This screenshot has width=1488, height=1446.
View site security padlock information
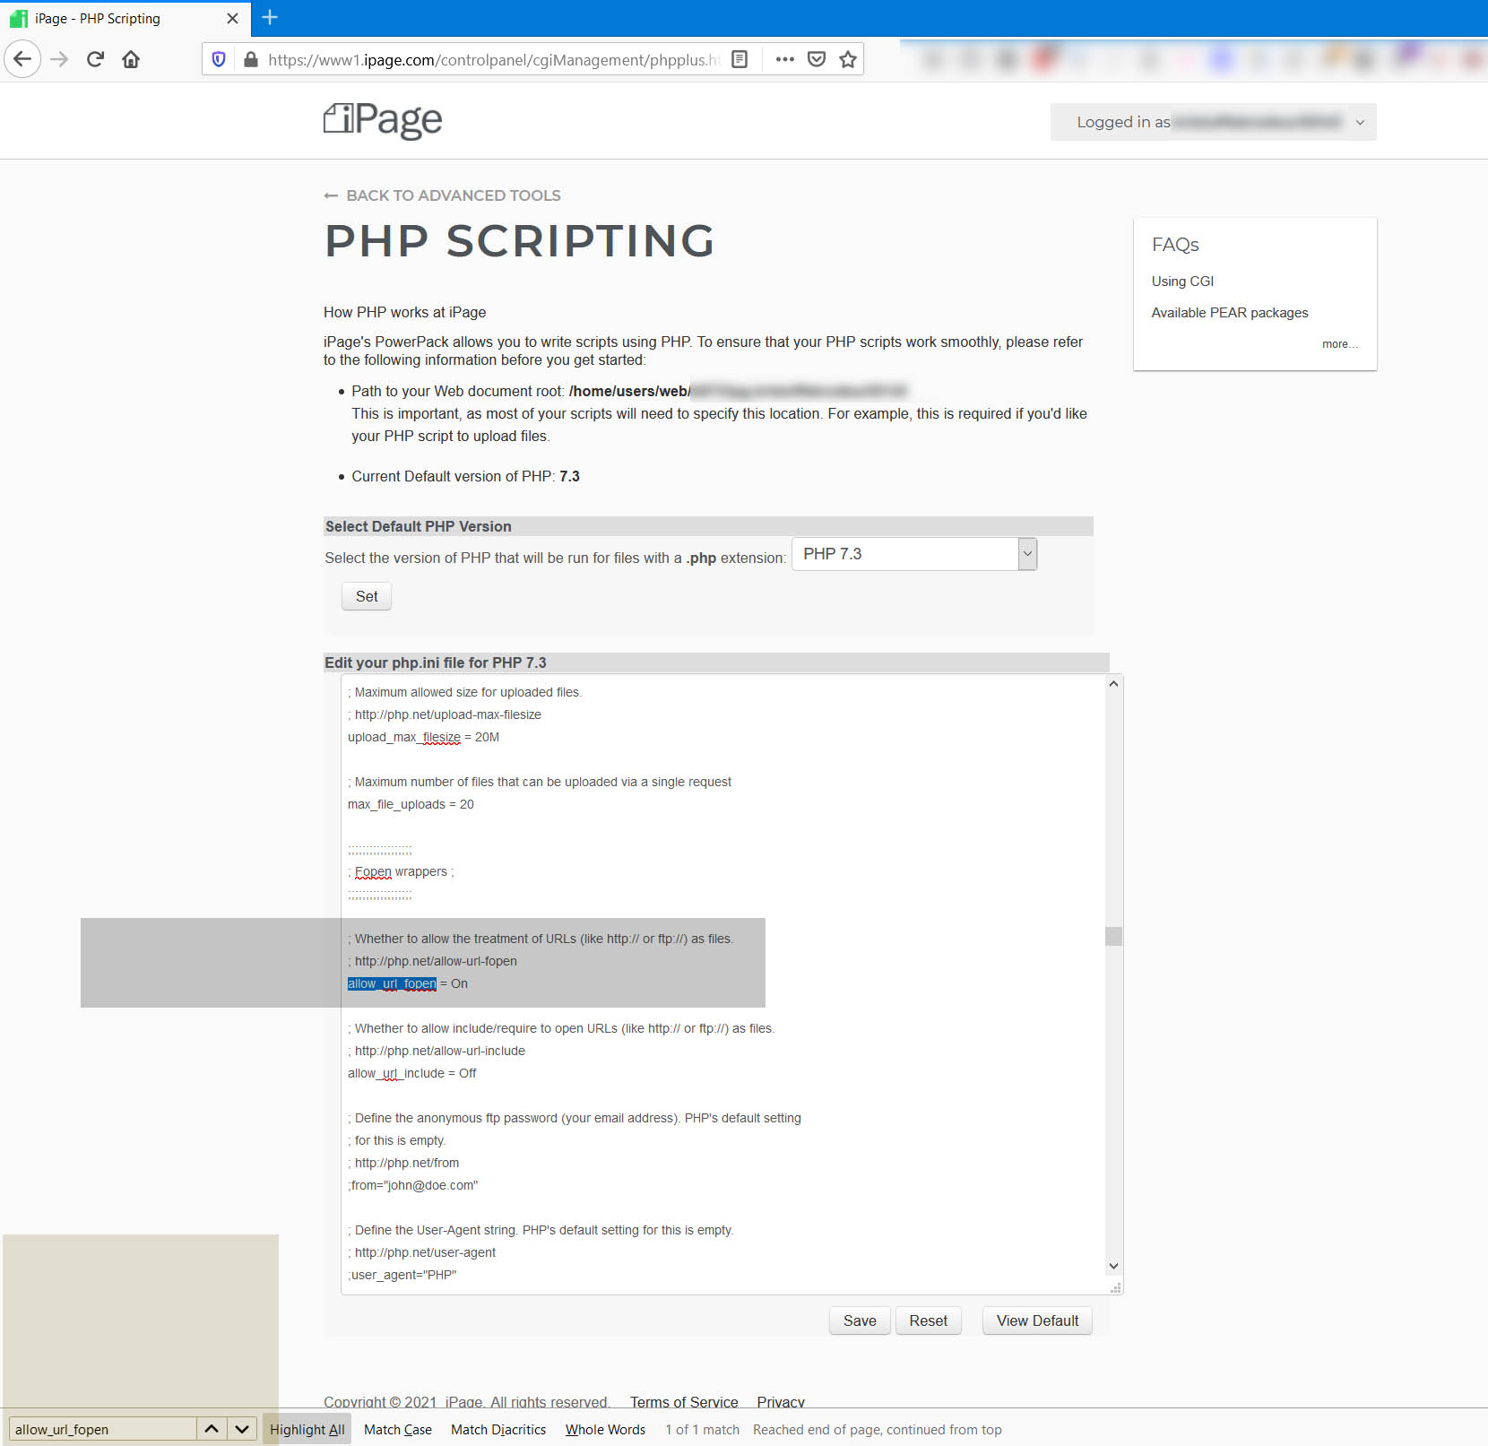(251, 59)
